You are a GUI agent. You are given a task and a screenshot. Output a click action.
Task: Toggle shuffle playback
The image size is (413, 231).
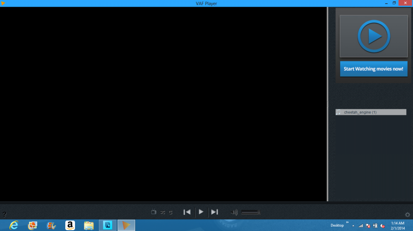click(163, 213)
